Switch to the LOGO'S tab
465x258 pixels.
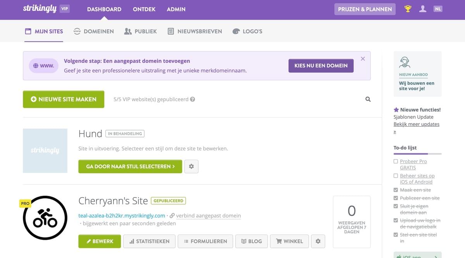coord(247,31)
